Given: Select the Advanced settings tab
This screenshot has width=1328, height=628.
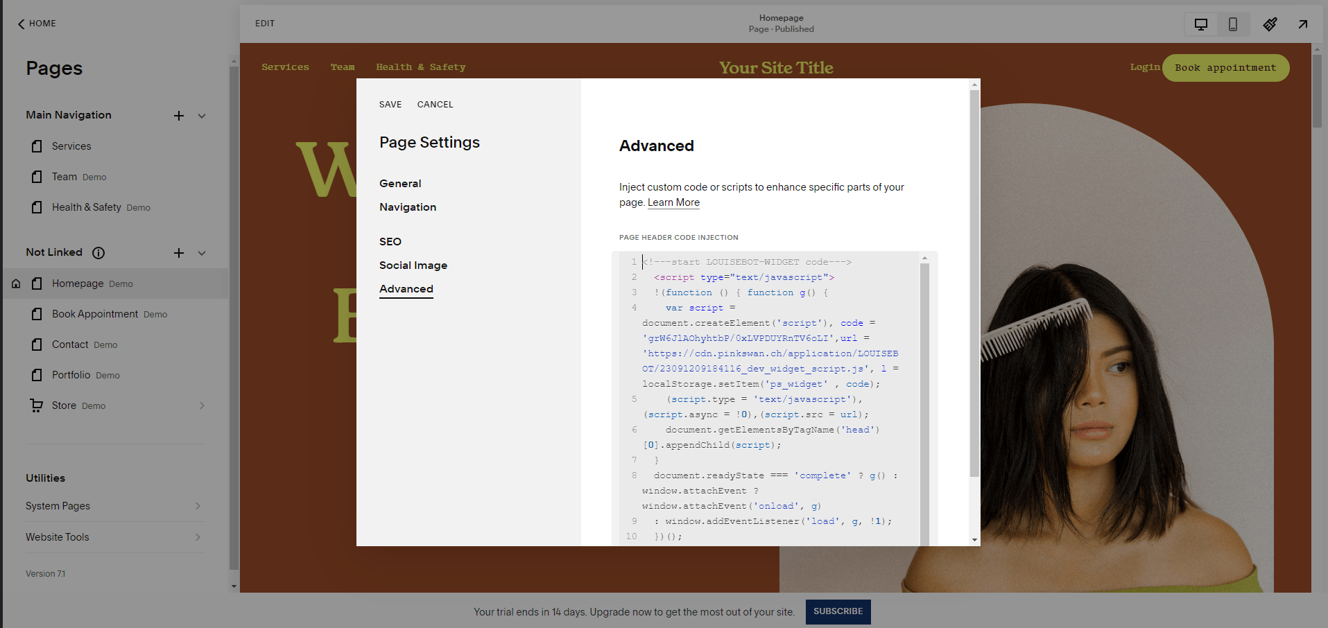Looking at the screenshot, I should 406,289.
